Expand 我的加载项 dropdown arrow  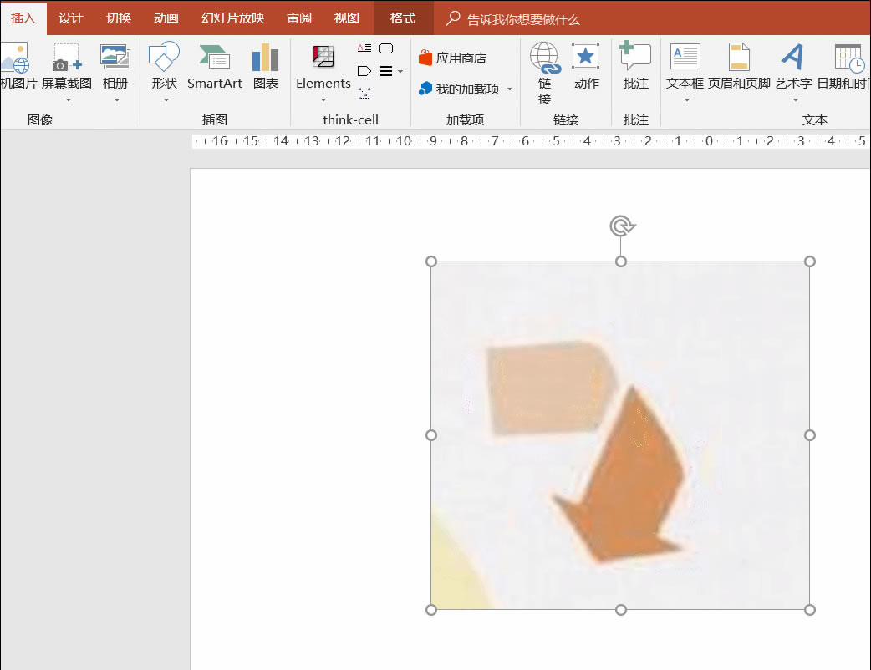[x=510, y=89]
